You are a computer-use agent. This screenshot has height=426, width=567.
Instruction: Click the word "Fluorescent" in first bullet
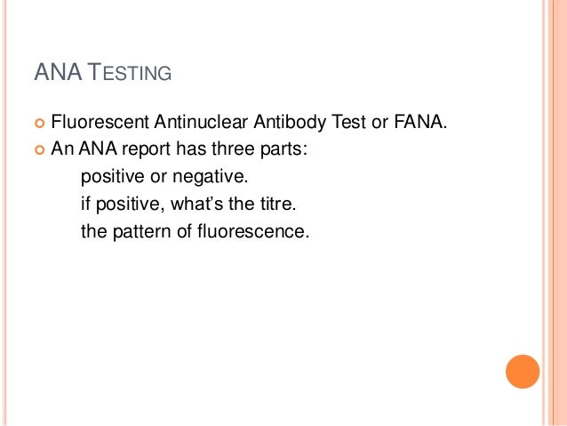[100, 122]
